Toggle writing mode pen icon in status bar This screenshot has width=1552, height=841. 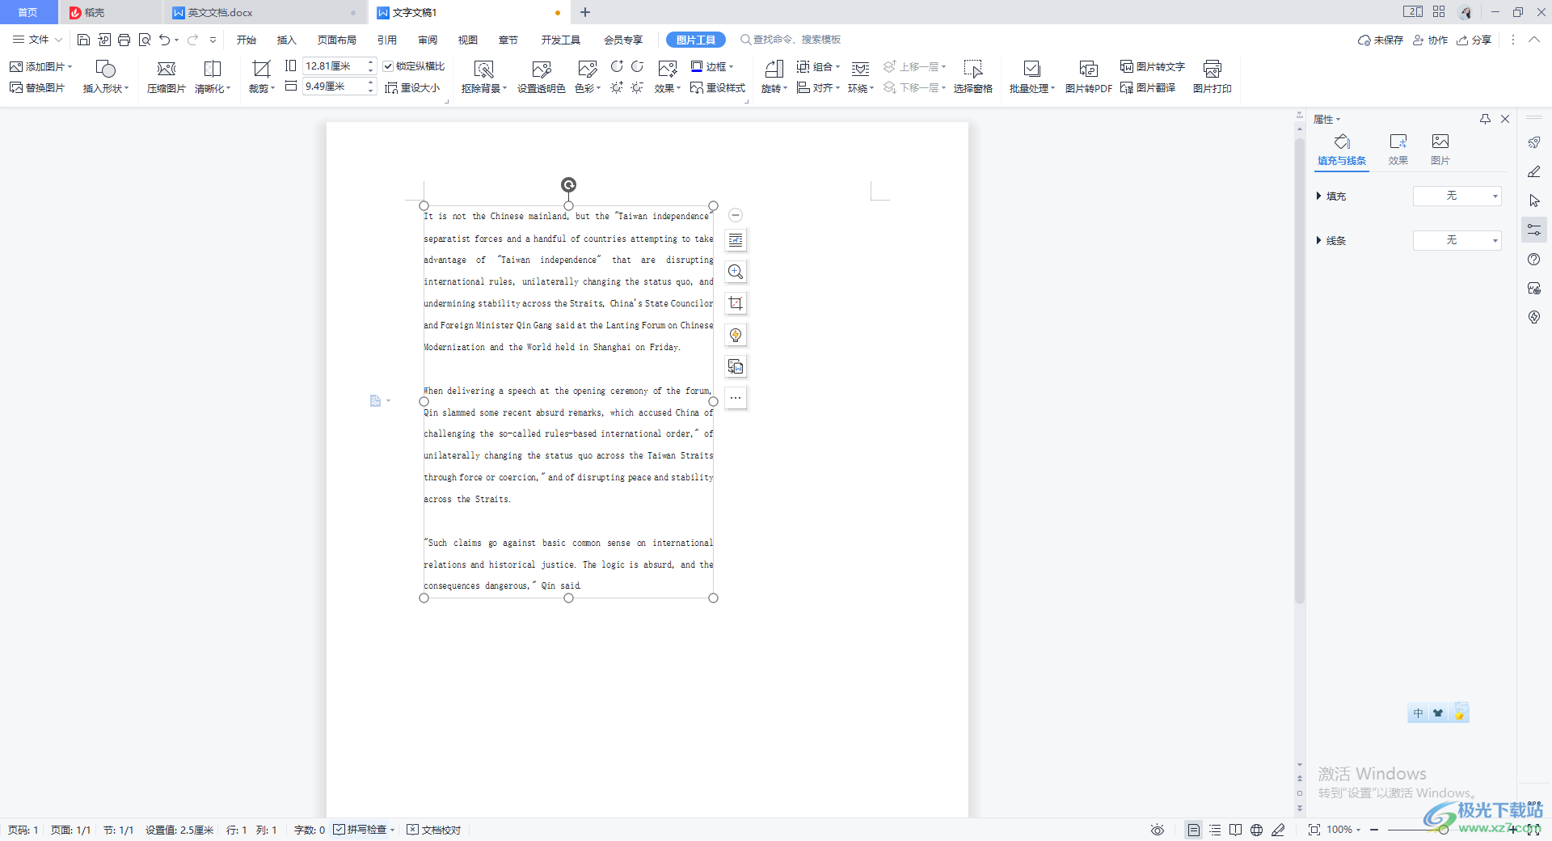pos(1278,830)
